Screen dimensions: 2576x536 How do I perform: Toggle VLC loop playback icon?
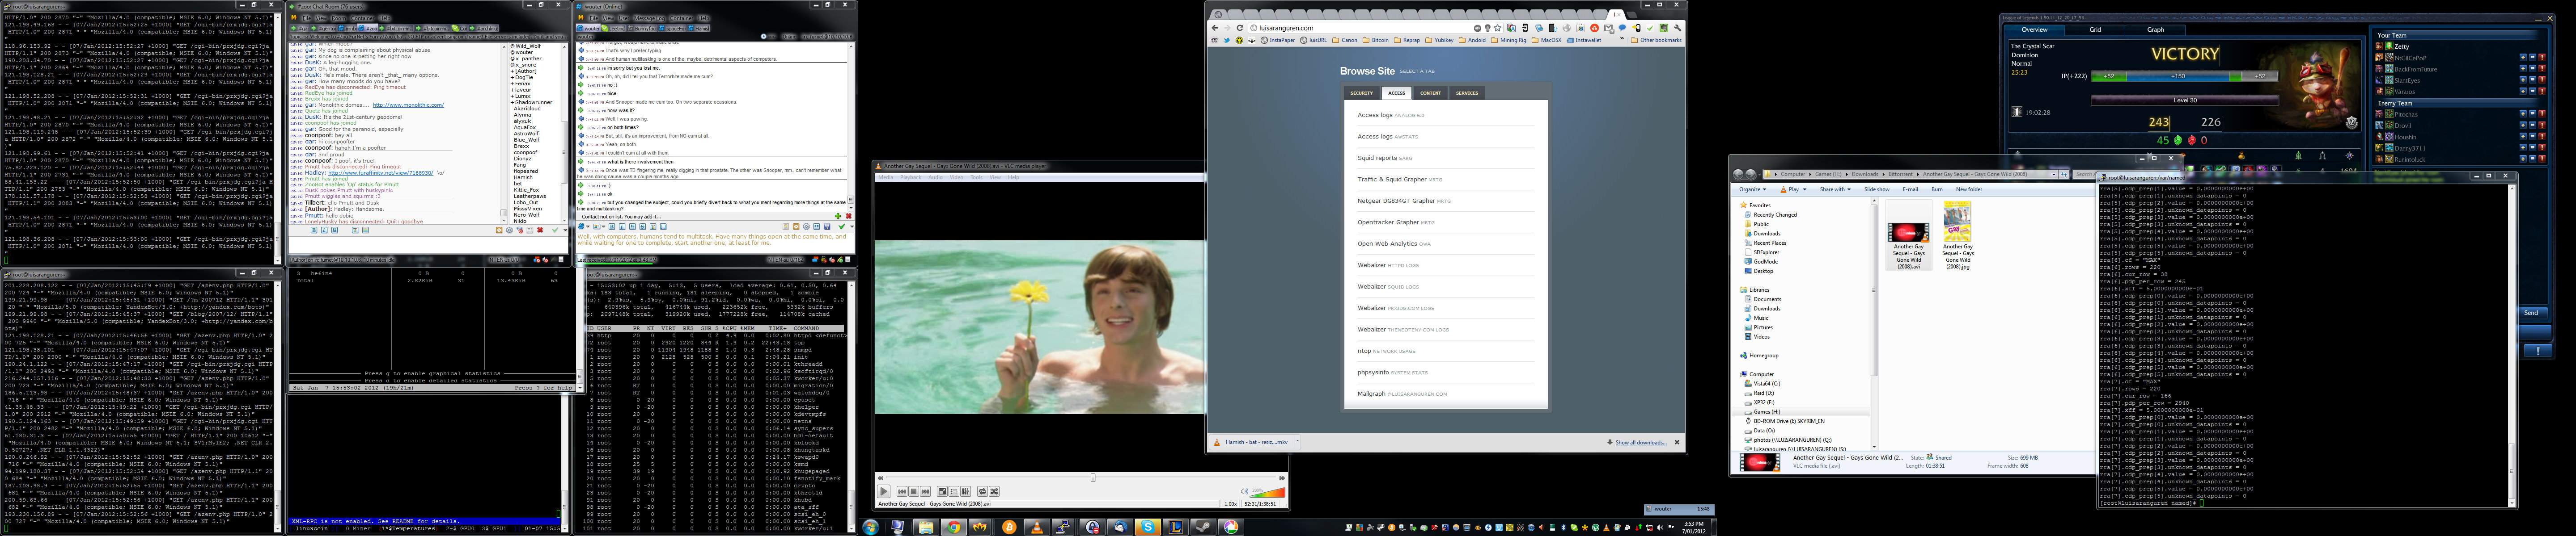(x=982, y=491)
